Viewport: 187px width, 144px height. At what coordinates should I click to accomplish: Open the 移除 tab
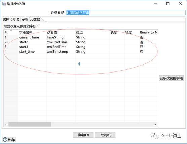pyautogui.click(x=25, y=19)
